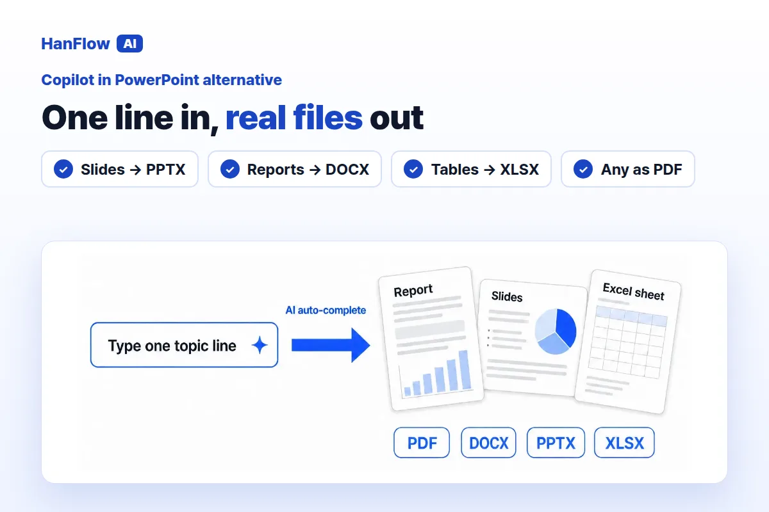This screenshot has width=769, height=512.
Task: Select the 'Reports → DOCX' chip
Action: pos(295,169)
